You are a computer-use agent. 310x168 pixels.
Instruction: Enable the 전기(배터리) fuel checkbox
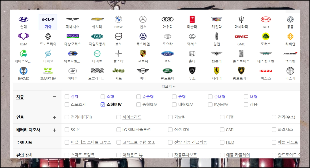tap(67, 117)
